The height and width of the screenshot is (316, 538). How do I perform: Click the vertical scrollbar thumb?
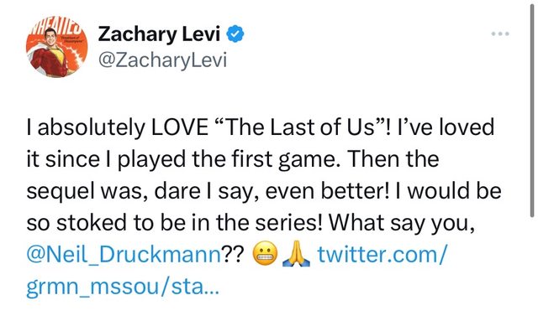tap(532, 110)
